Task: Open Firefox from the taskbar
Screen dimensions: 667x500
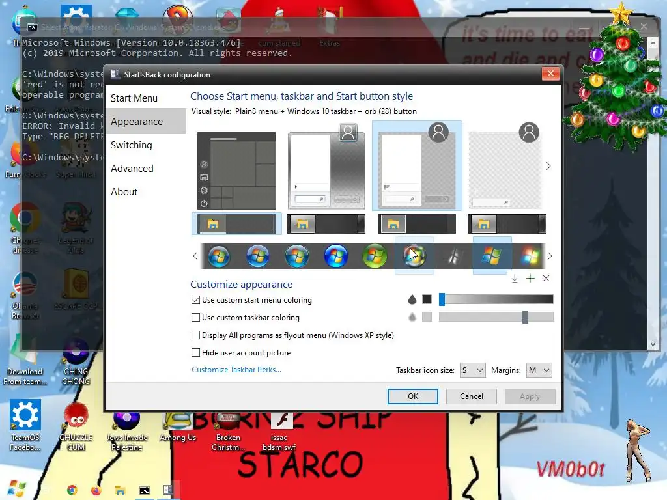Action: pos(96,490)
